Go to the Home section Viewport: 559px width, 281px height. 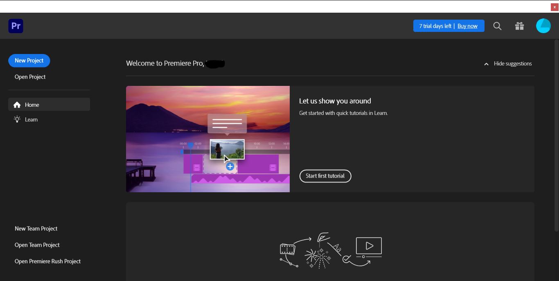(49, 104)
